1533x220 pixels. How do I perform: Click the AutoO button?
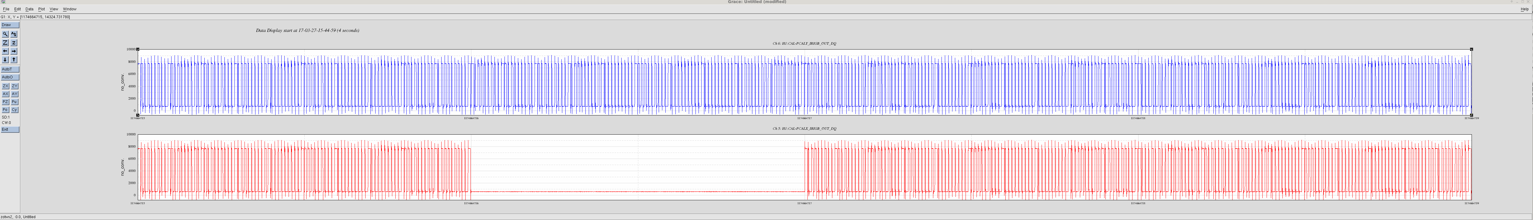(x=10, y=77)
